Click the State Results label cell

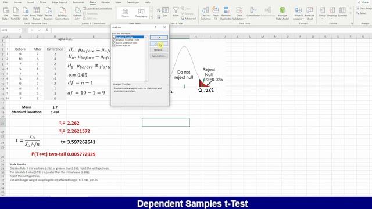pos(18,164)
